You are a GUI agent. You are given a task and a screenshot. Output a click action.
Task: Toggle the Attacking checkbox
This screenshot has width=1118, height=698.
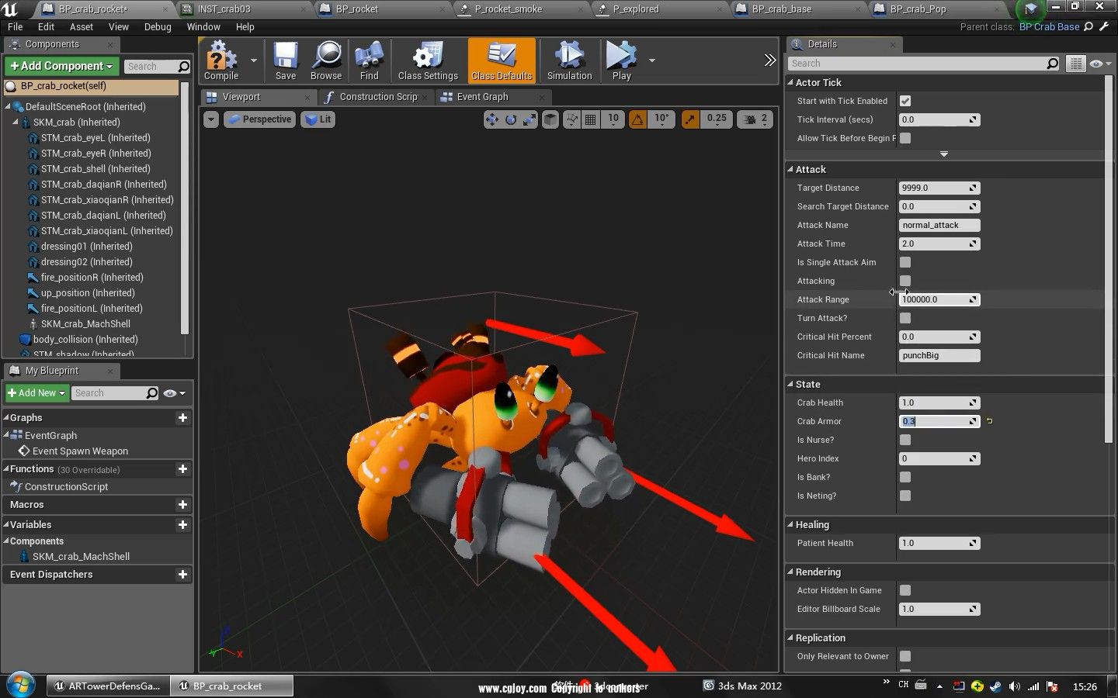point(905,281)
